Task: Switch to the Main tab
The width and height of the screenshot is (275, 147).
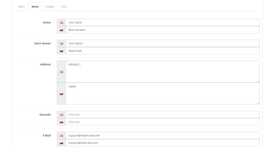Action: [x=22, y=6]
